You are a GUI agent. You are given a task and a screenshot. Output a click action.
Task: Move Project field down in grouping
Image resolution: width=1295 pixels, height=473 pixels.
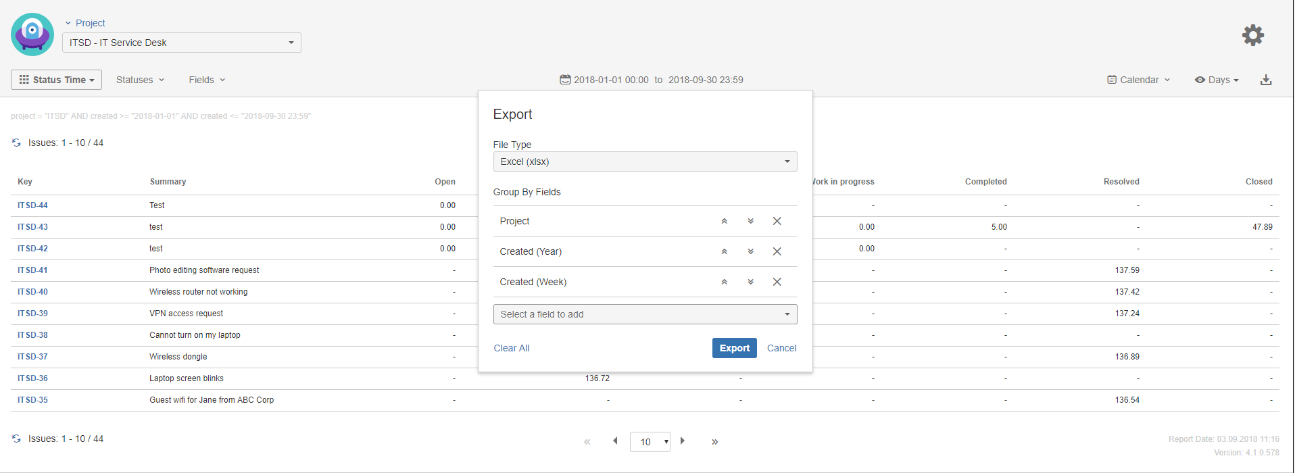[750, 221]
